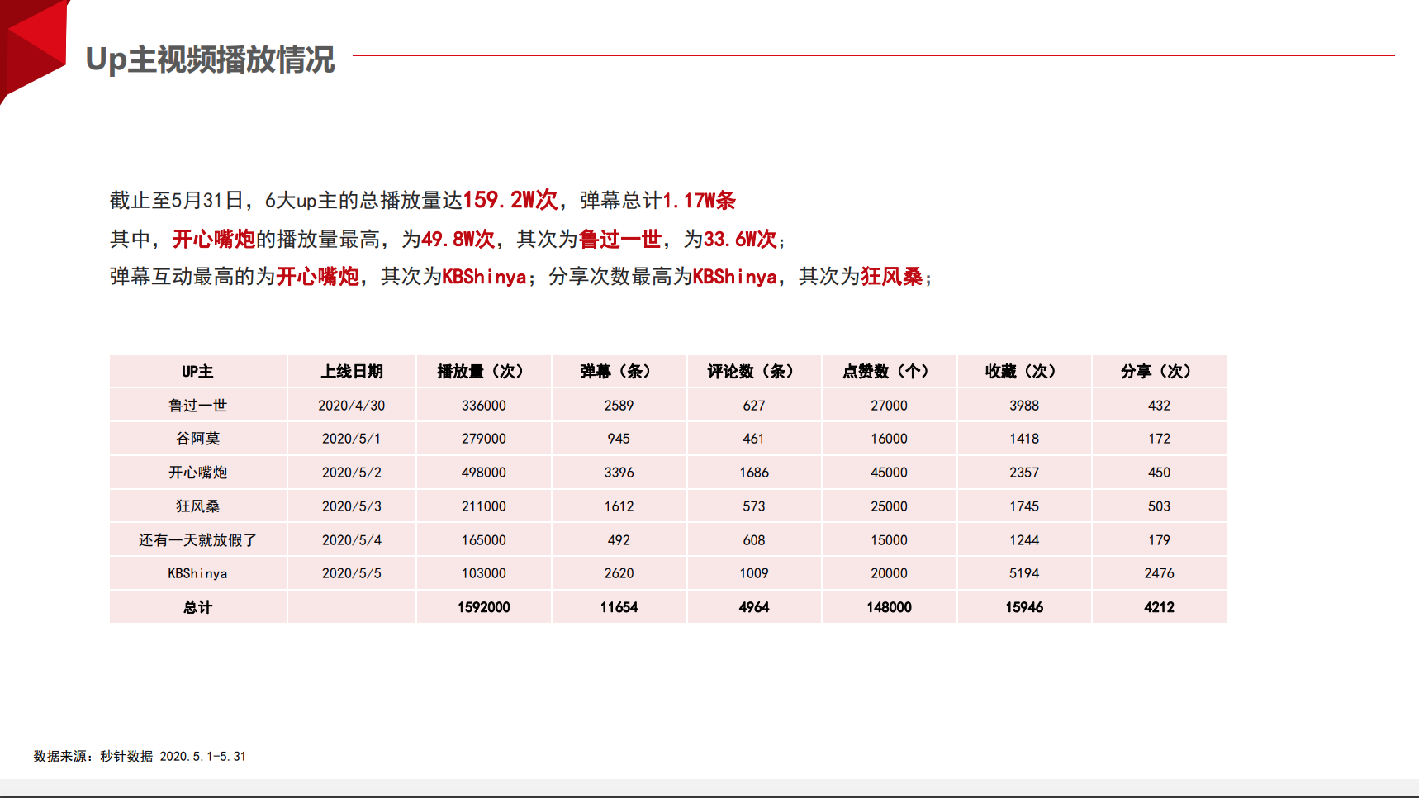Select the table cell '狂风桑'
Screen dimensions: 1419x798
[197, 506]
